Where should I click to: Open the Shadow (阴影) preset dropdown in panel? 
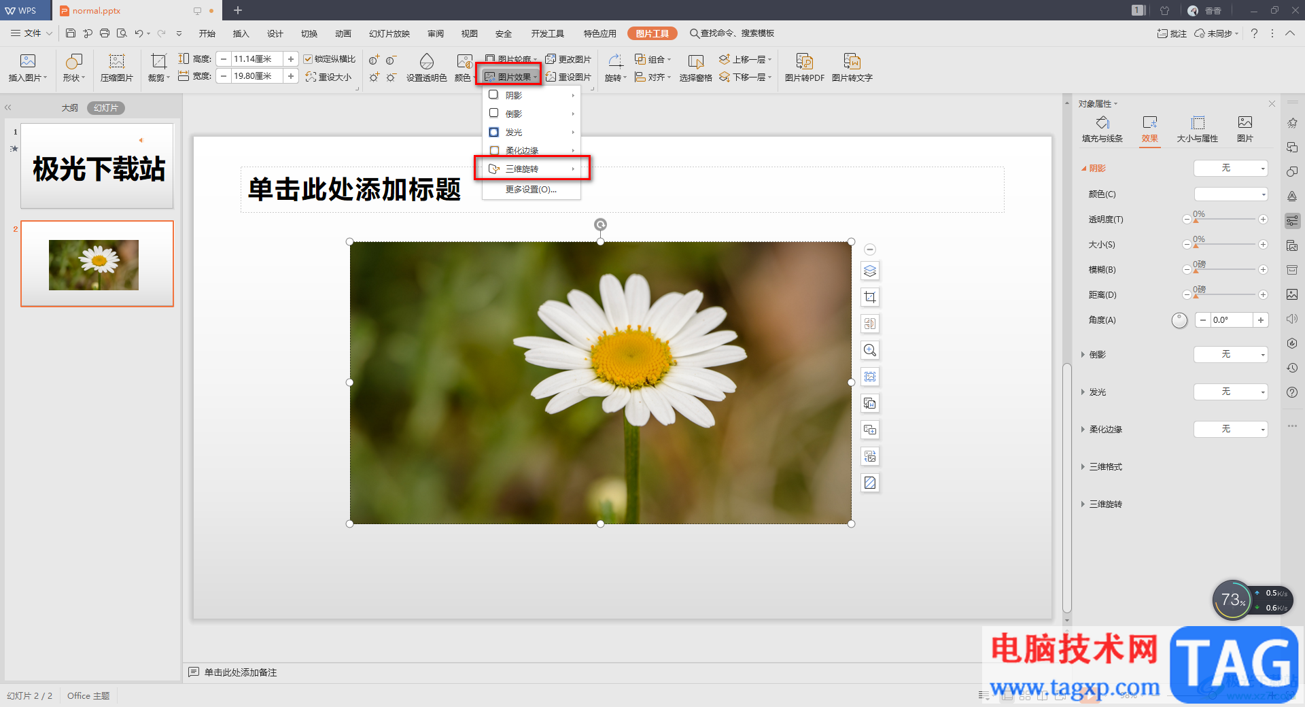pyautogui.click(x=1231, y=168)
